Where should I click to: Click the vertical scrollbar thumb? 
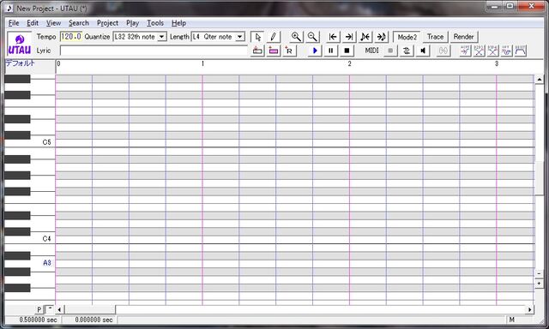540,178
